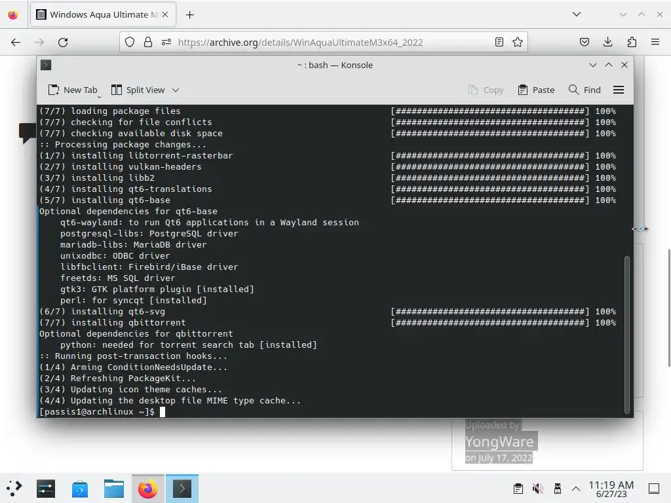671x503 pixels.
Task: Minimize the Konsole window
Action: [592, 65]
